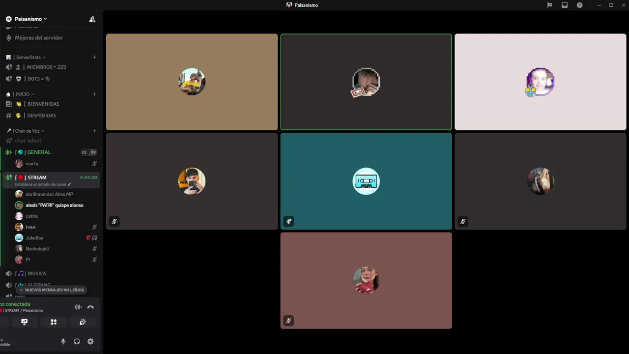Open the activities icon in voice panel
Image resolution: width=629 pixels, height=354 pixels.
point(54,322)
